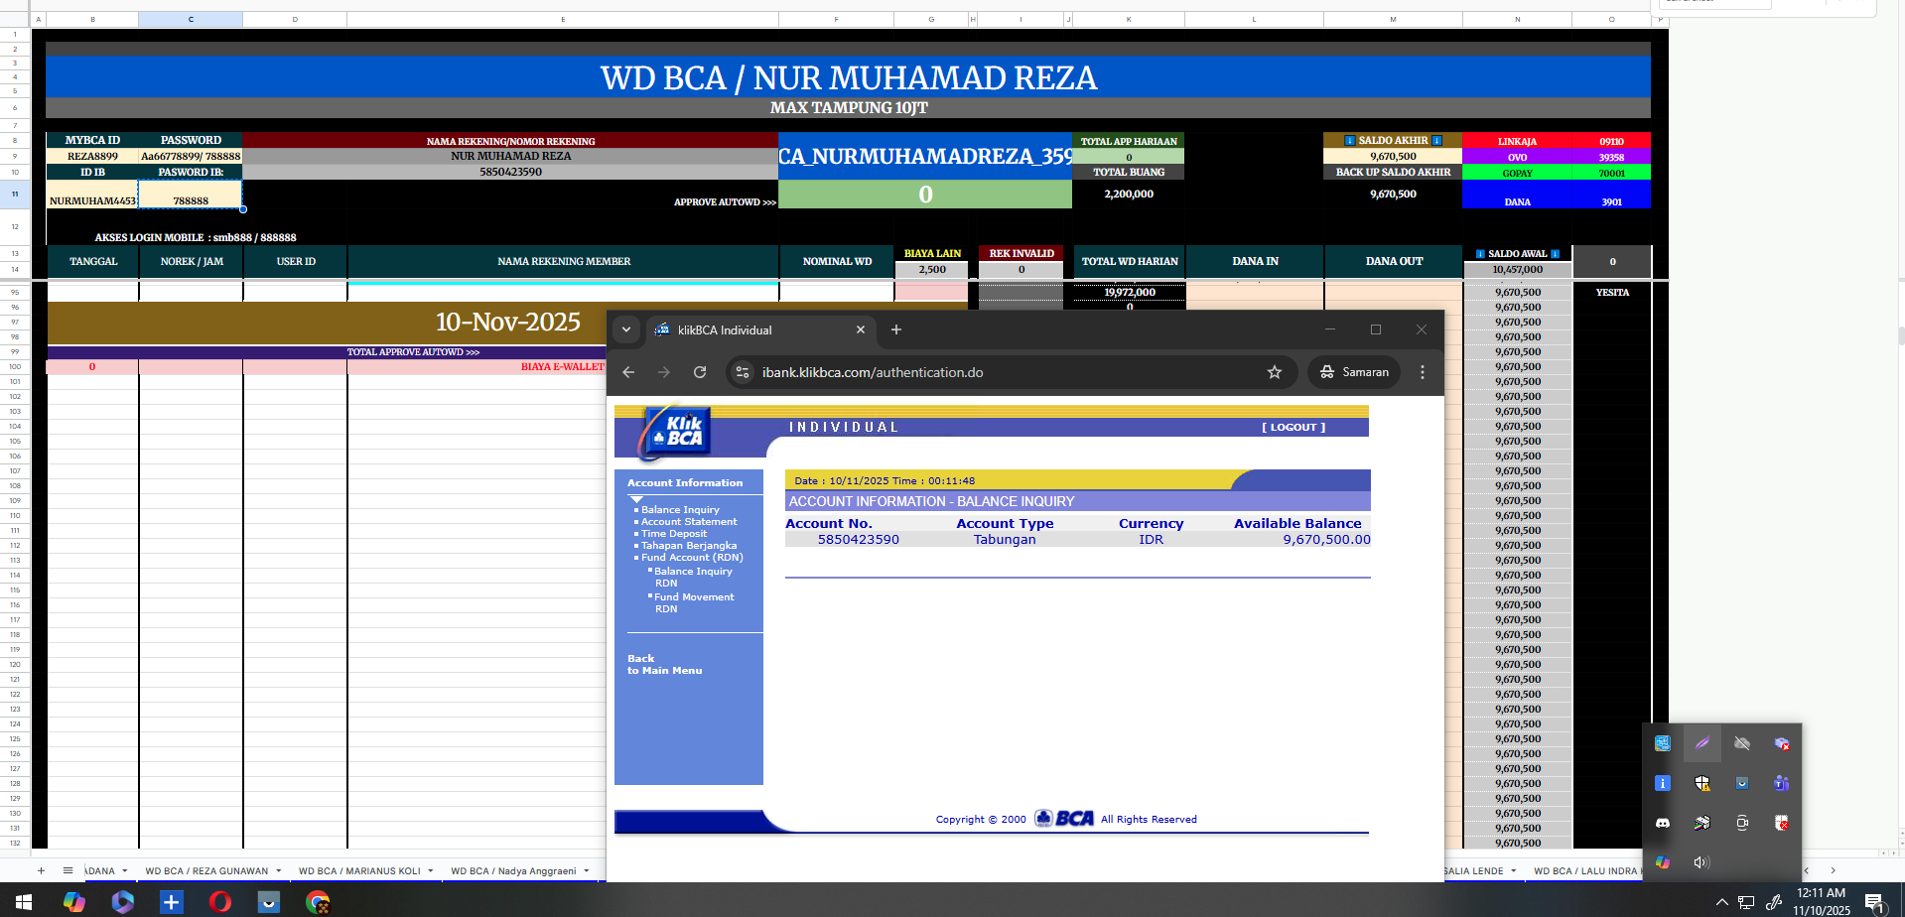
Task: Open the clock and calendar flyout
Action: point(1822,901)
